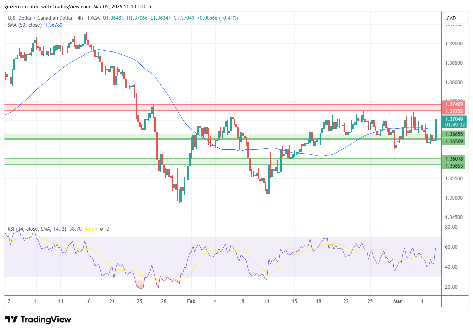This screenshot has width=473, height=332.
Task: Click the TradingView logo below the chart
Action: pyautogui.click(x=38, y=320)
